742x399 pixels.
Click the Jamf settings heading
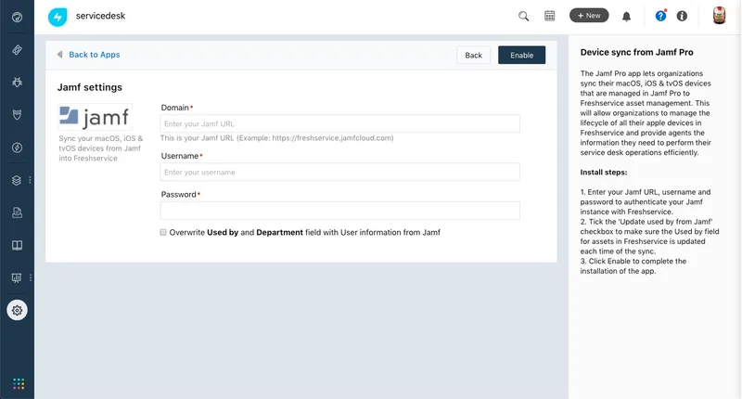pos(89,87)
